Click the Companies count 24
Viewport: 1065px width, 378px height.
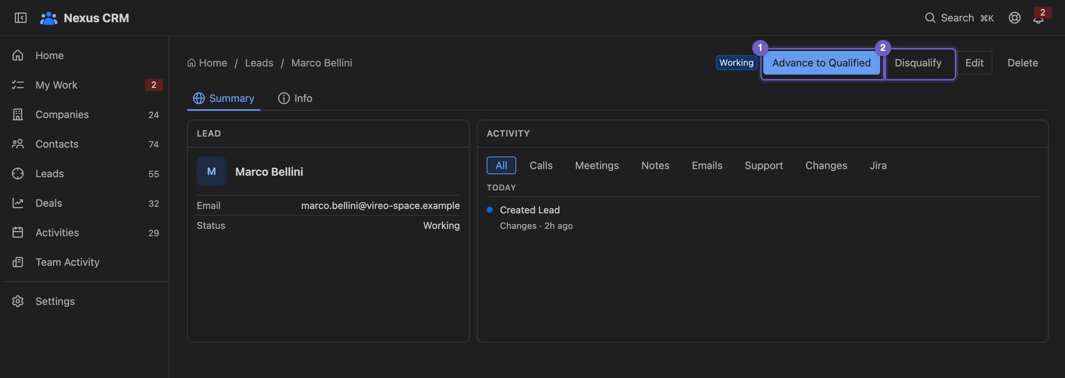(153, 115)
